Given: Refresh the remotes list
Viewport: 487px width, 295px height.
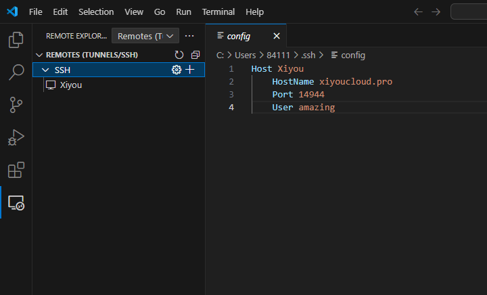Looking at the screenshot, I should pos(179,55).
